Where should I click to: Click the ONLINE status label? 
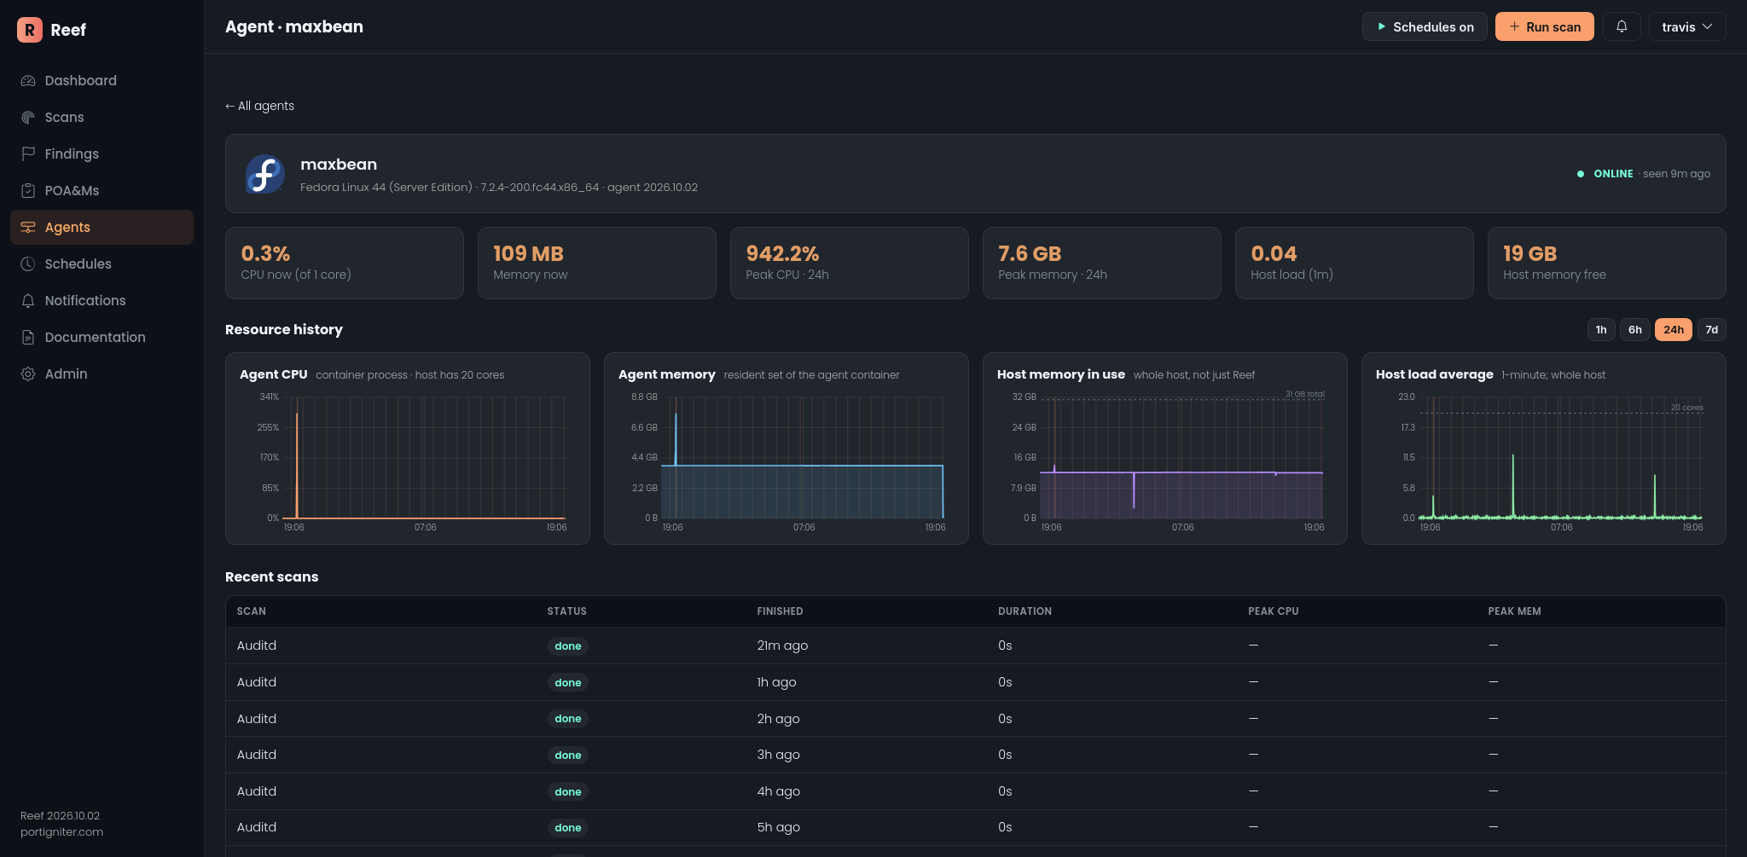tap(1613, 174)
